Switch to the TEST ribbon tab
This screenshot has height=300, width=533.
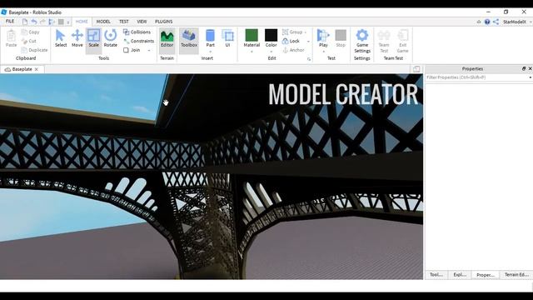tap(124, 22)
